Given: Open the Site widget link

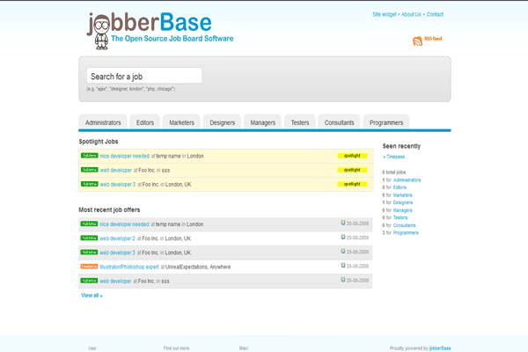Looking at the screenshot, I should 384,15.
